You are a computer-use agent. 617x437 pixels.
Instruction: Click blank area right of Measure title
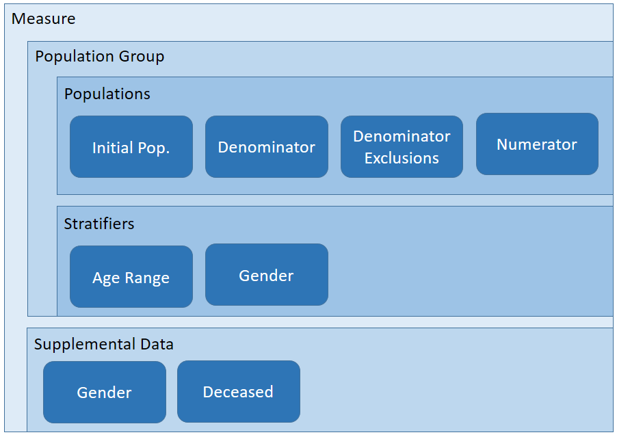[x=342, y=19]
